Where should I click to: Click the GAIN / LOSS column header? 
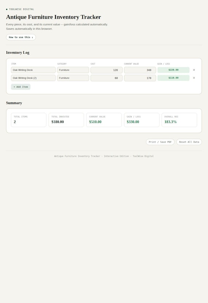tap(163, 64)
